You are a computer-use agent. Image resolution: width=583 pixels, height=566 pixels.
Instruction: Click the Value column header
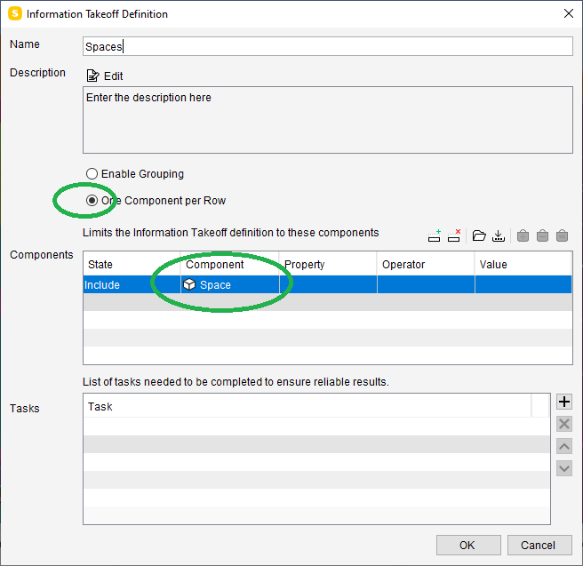click(523, 264)
